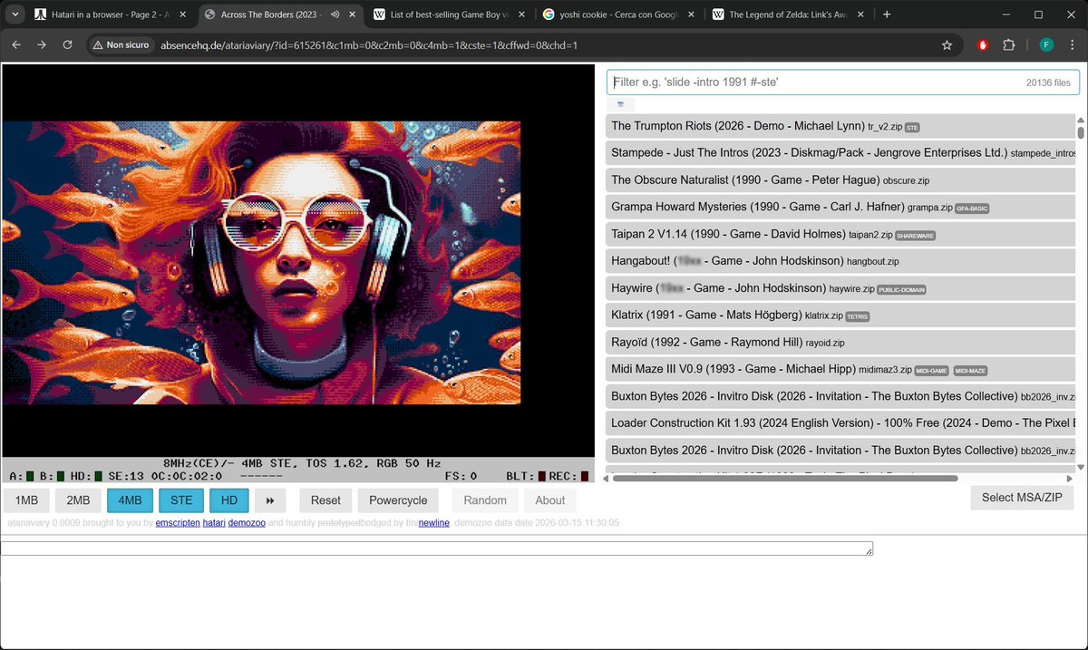
Task: Load Hangabout! game entry
Action: 840,261
